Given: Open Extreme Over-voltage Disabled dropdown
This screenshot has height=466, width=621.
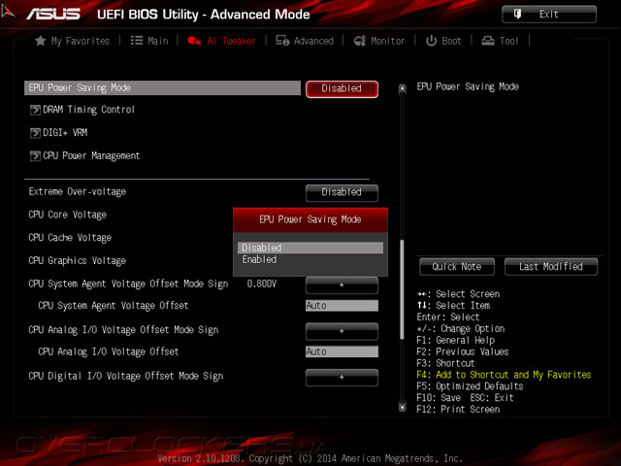Looking at the screenshot, I should 342,192.
